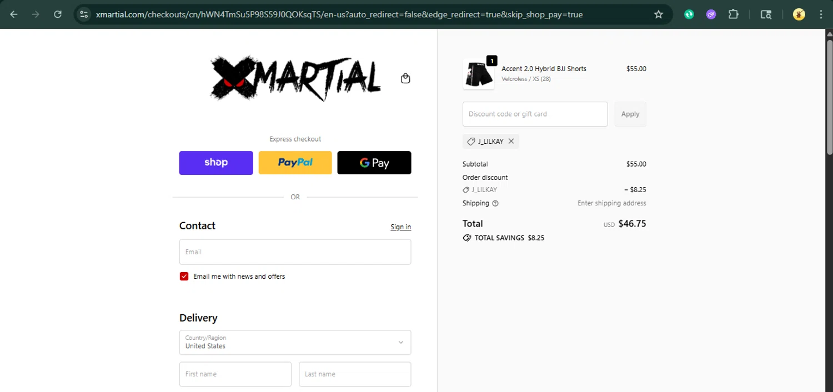
Task: Pay with Shop Pay express checkout
Action: point(216,163)
